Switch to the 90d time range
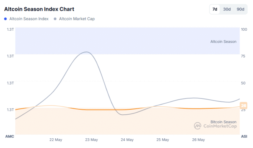 (240, 9)
